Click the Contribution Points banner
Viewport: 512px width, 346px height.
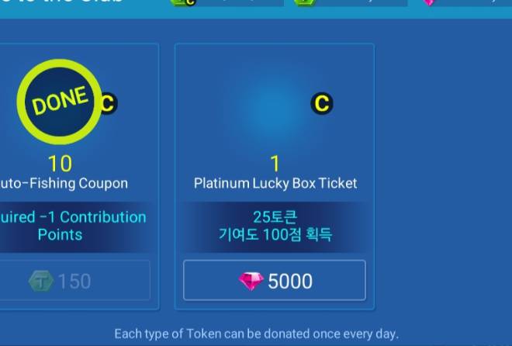coord(74,227)
